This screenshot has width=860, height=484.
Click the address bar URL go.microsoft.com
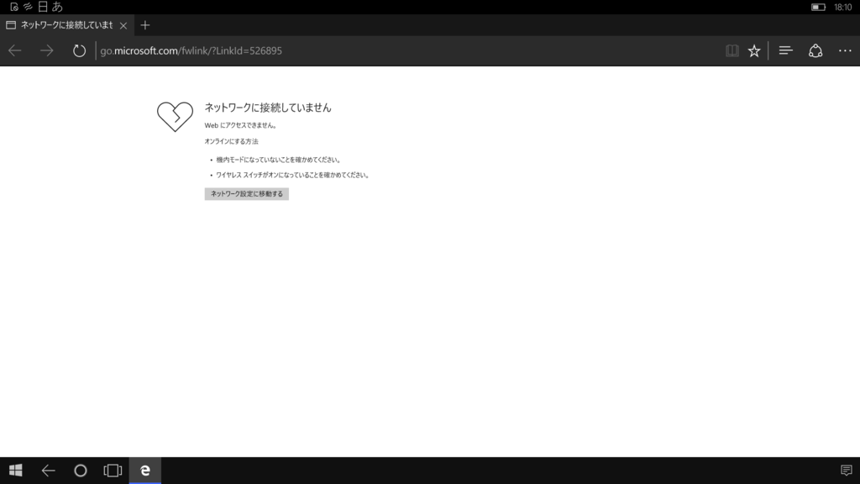[x=191, y=50]
